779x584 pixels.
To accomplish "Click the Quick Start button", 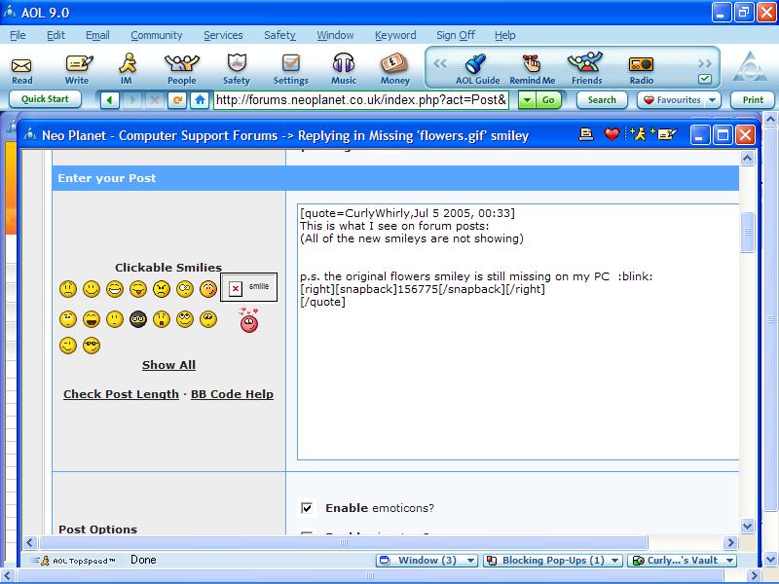I will tap(45, 99).
